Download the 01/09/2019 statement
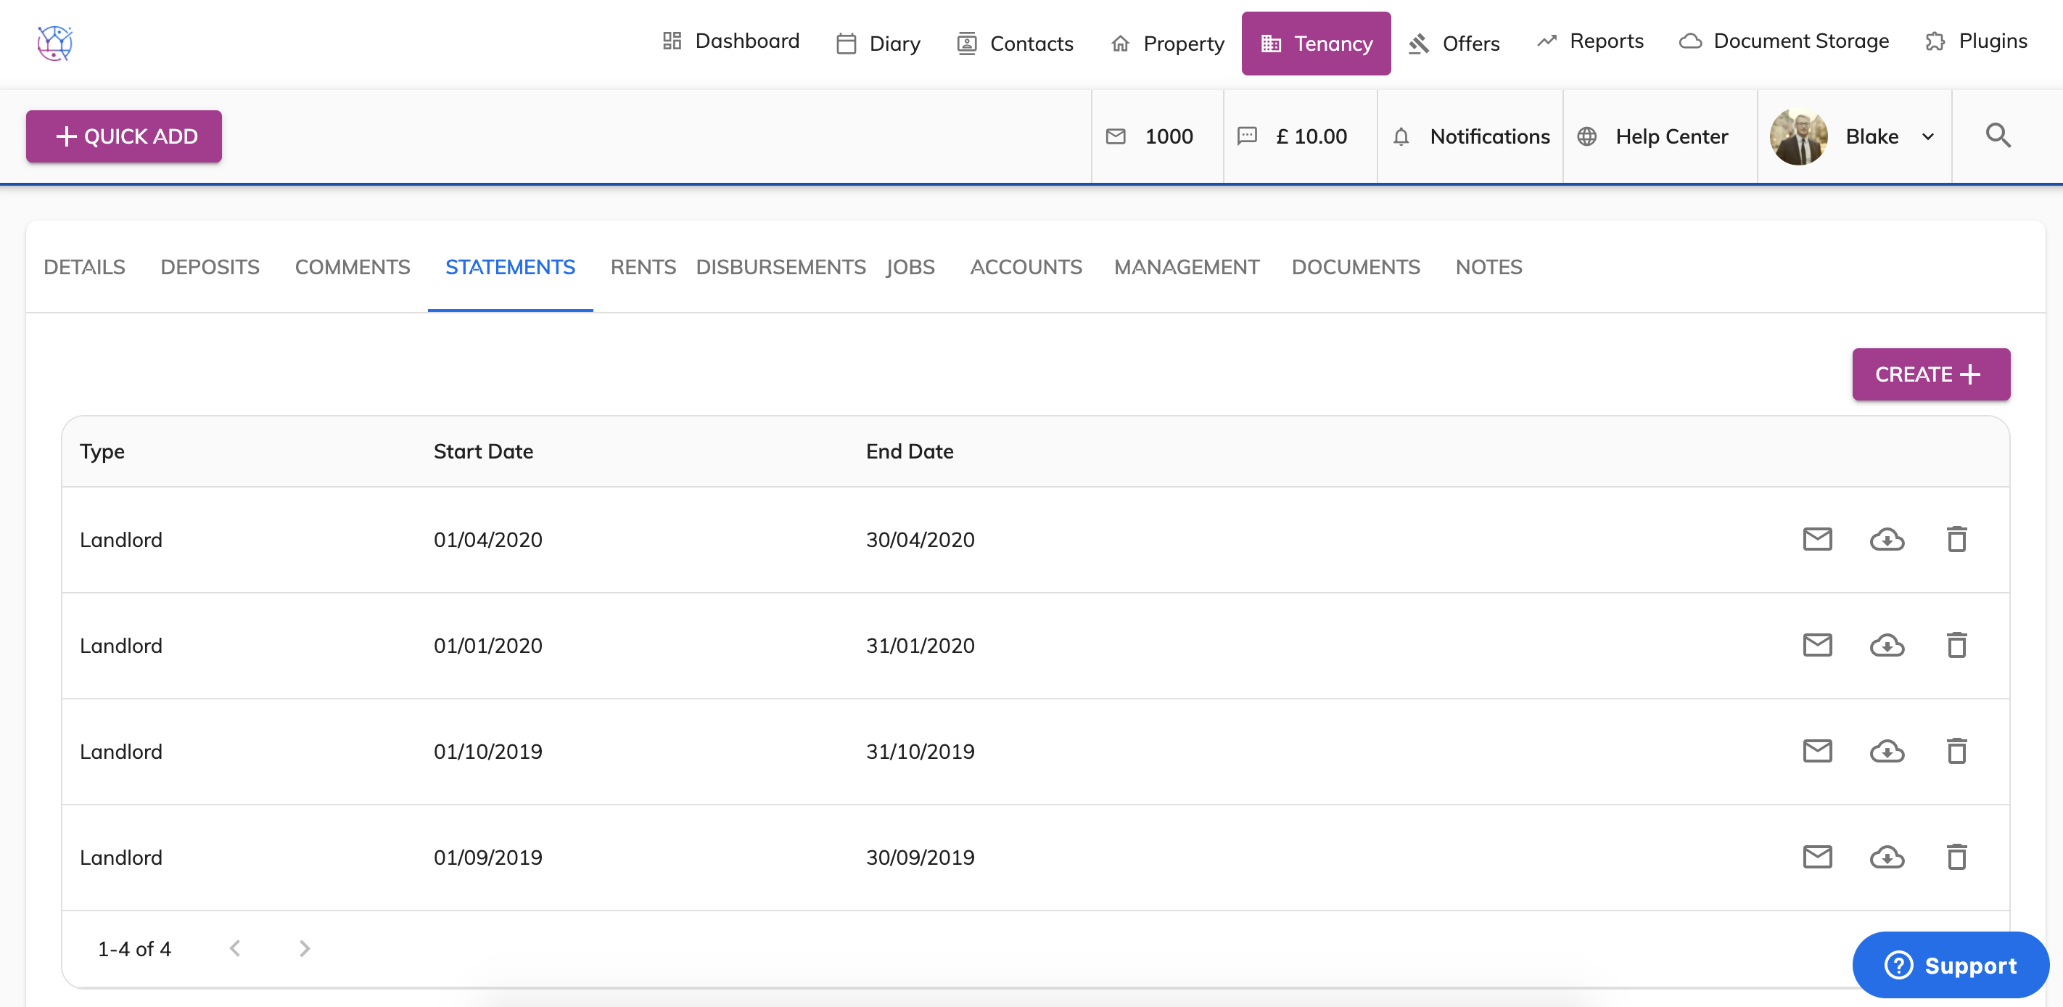This screenshot has width=2063, height=1007. 1887,858
